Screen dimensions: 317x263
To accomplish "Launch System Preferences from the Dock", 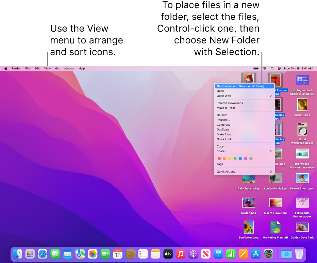I will [x=268, y=254].
